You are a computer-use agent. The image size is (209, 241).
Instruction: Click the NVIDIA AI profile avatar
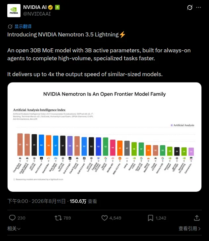pos(14,11)
